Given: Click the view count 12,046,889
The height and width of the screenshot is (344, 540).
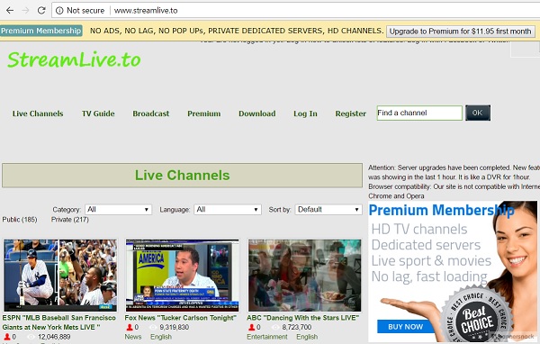Looking at the screenshot, I should (54, 337).
